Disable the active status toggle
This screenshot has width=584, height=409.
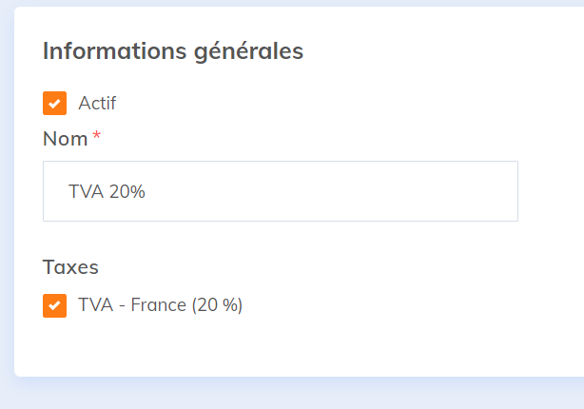[55, 103]
